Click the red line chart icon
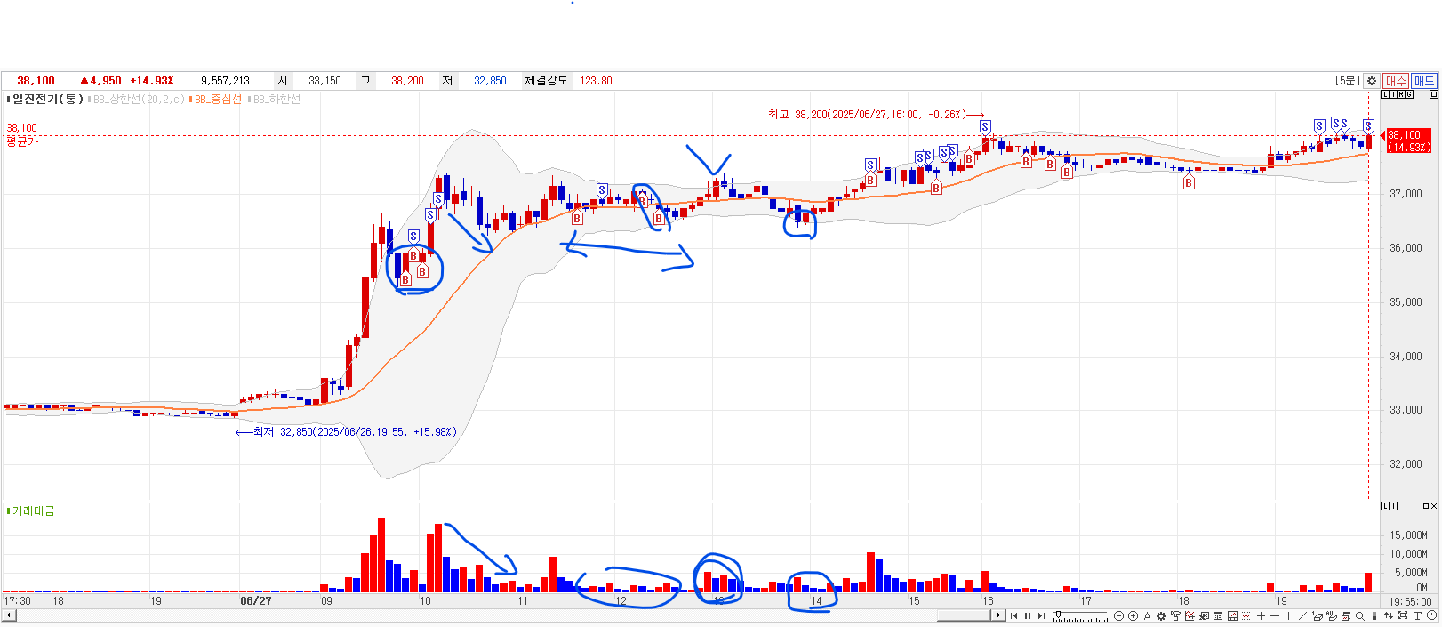Screen dimensions: 1442x627 (x=1232, y=615)
